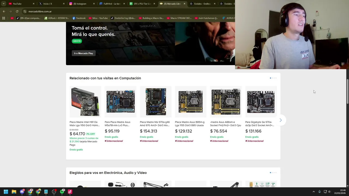Viewport: 349px width, 196px height.
Task: Open the Macro STREAM DEC... bookmark
Action: click(x=179, y=18)
